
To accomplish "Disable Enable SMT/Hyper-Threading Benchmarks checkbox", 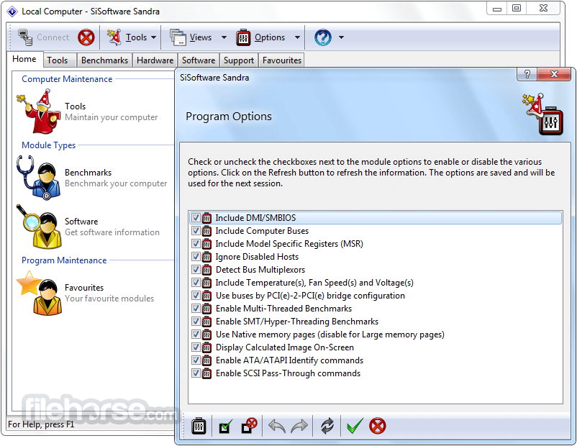I will pyautogui.click(x=196, y=322).
